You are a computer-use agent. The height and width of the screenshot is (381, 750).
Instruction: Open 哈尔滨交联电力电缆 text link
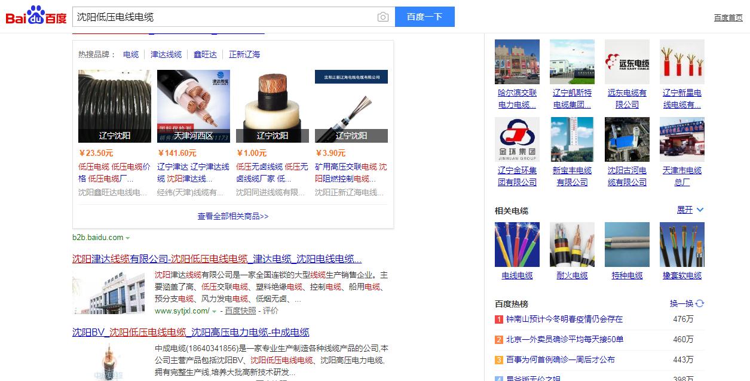point(518,99)
